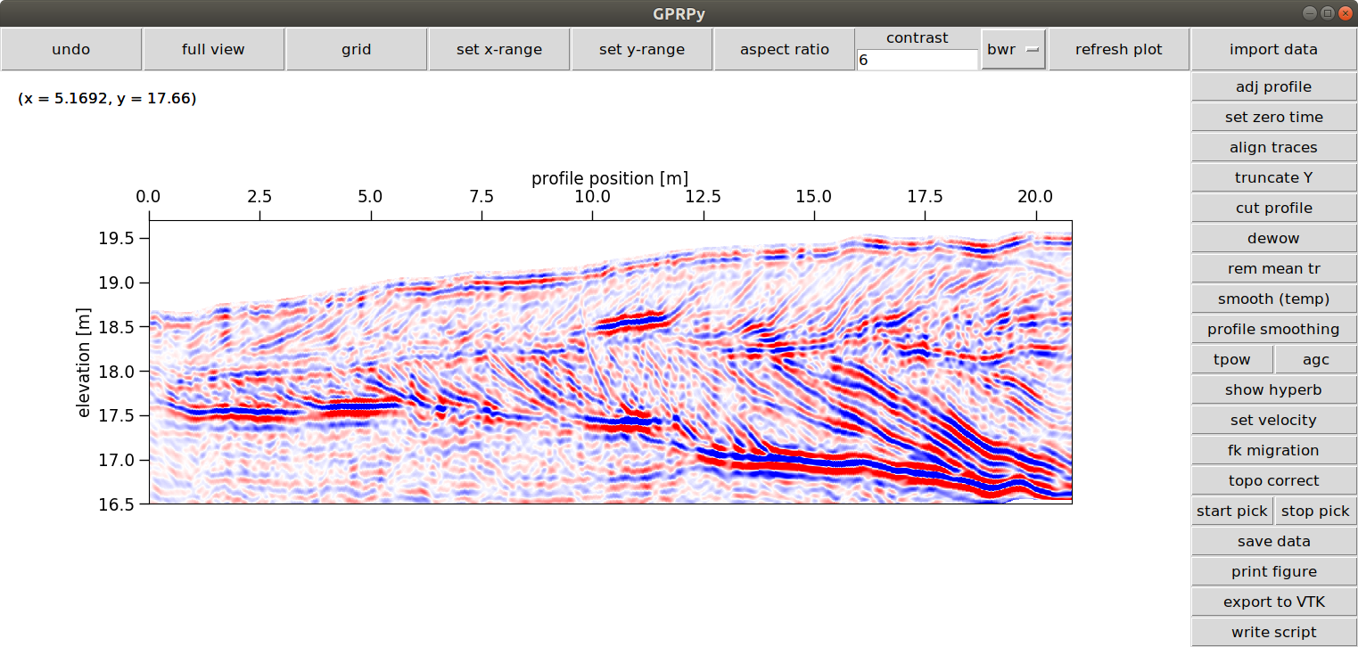Click smooth (temp) button
1358x647 pixels.
(1273, 299)
